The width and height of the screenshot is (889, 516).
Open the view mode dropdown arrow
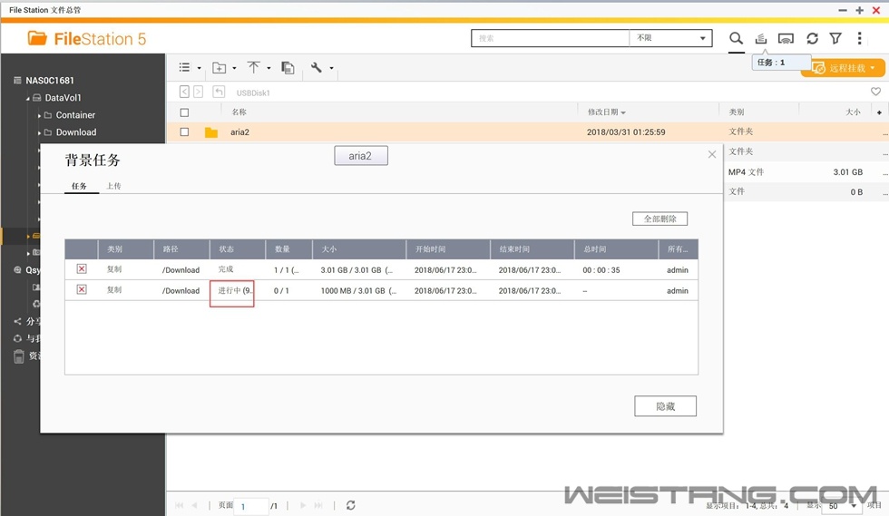coord(199,68)
